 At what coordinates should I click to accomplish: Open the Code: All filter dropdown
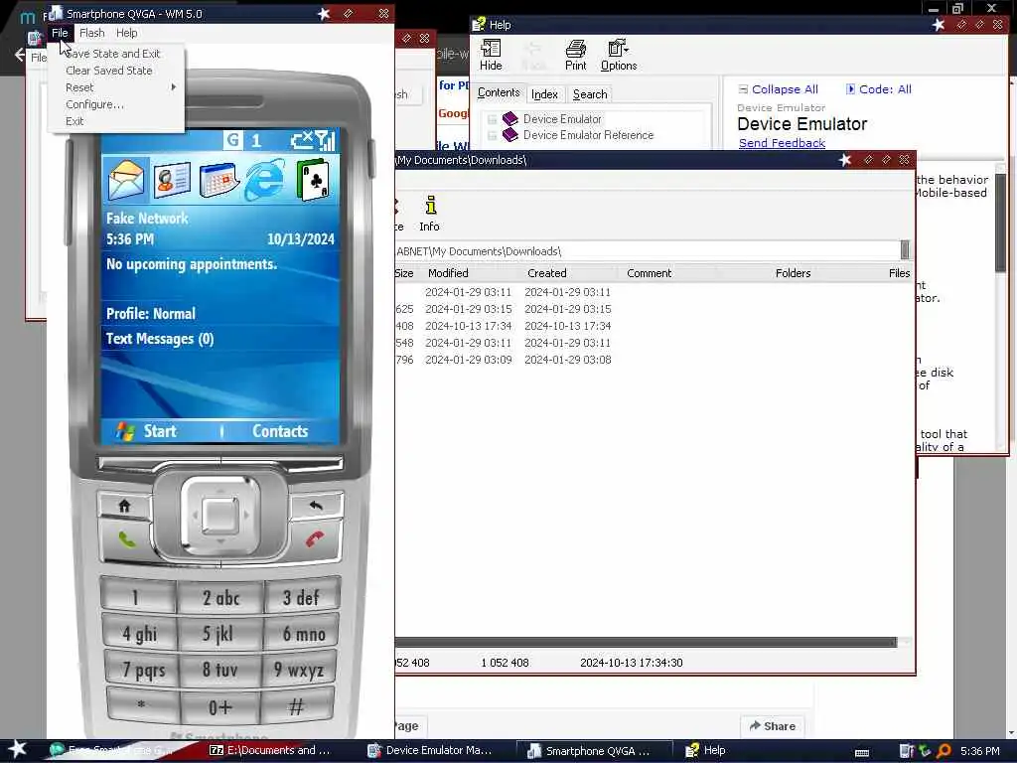(878, 89)
